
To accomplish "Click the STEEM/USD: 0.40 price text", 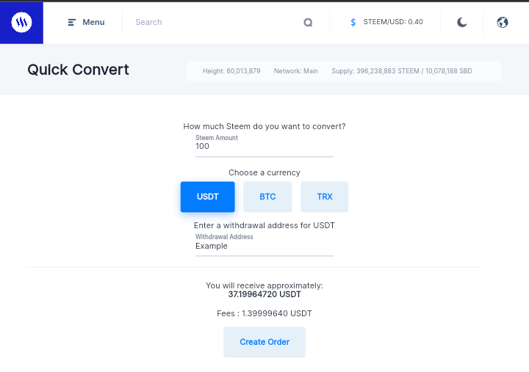I will 393,22.
